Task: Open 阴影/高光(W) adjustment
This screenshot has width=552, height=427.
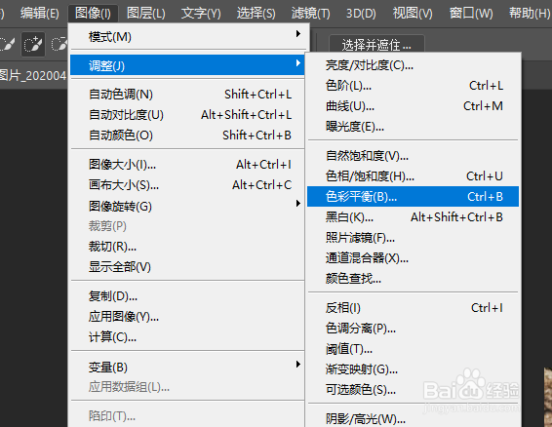Action: 413,418
